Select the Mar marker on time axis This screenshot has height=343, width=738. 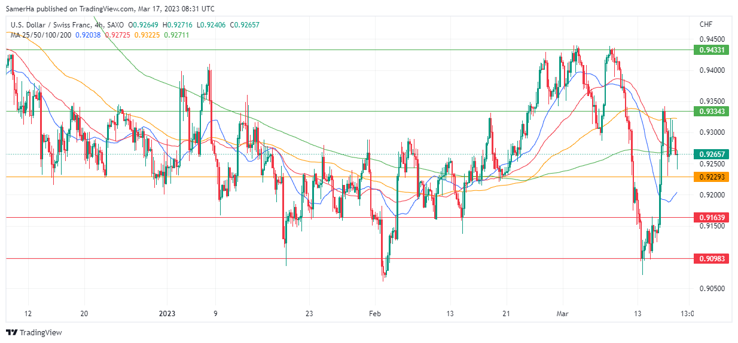562,314
